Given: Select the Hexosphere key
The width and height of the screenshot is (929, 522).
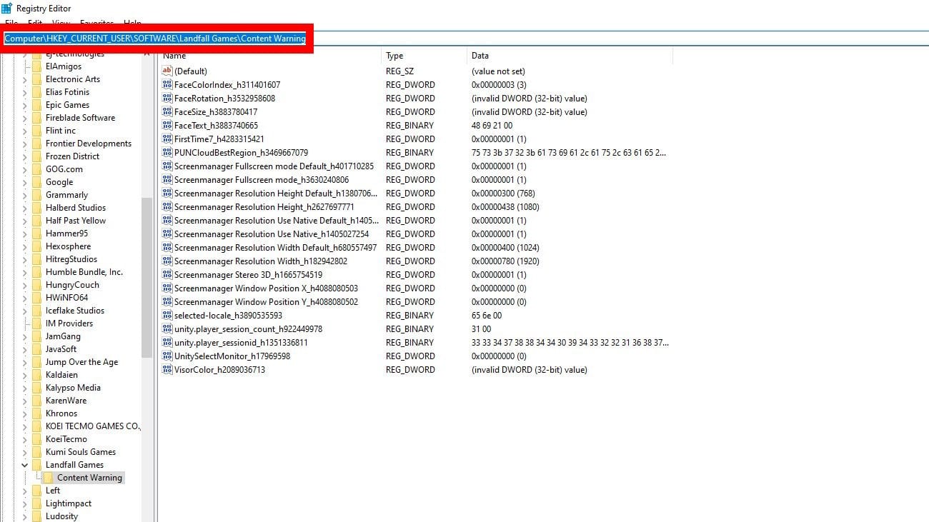Looking at the screenshot, I should tap(68, 246).
